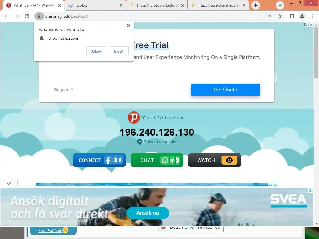Click the Buy PsiCash link

[x=50, y=231]
